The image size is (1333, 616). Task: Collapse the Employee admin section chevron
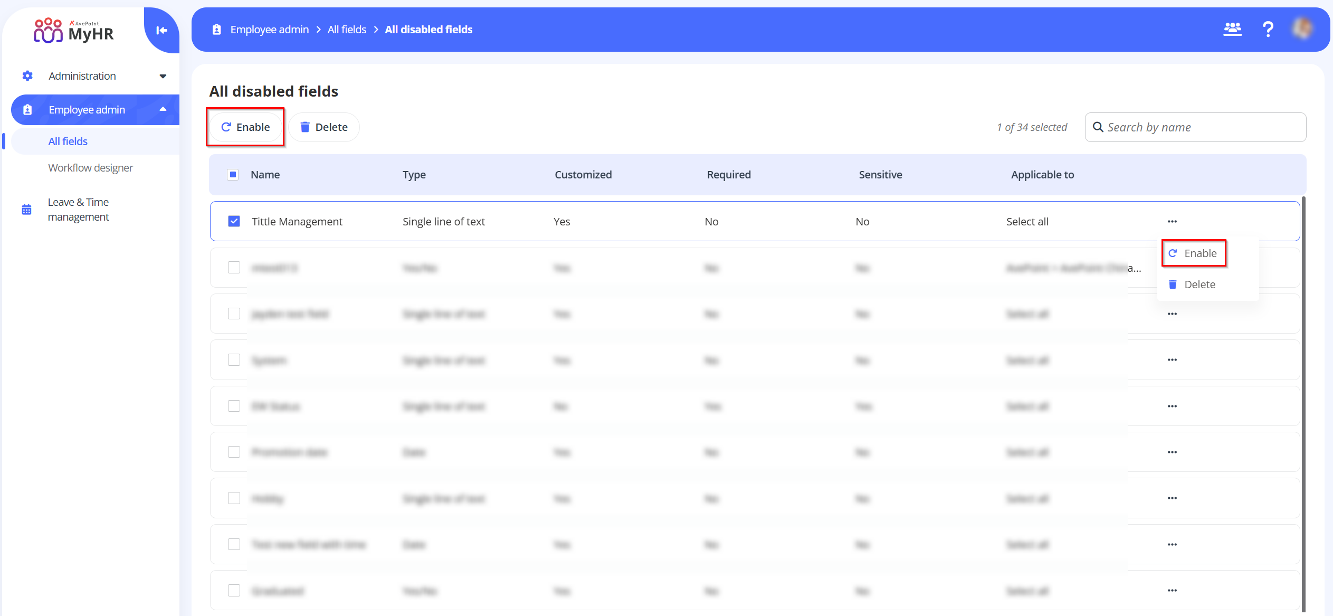click(163, 109)
